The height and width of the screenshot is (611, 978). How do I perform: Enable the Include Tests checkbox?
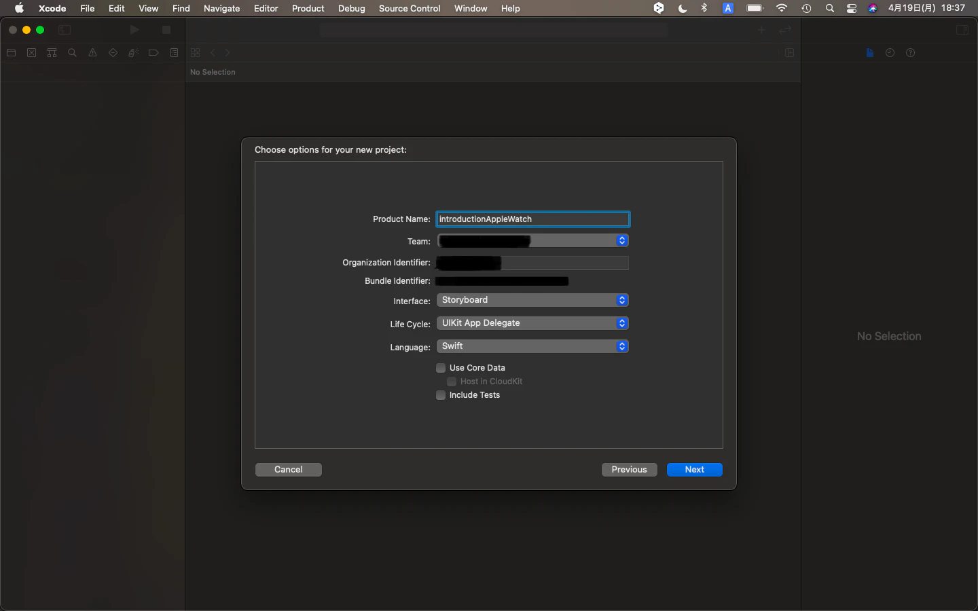pyautogui.click(x=441, y=395)
